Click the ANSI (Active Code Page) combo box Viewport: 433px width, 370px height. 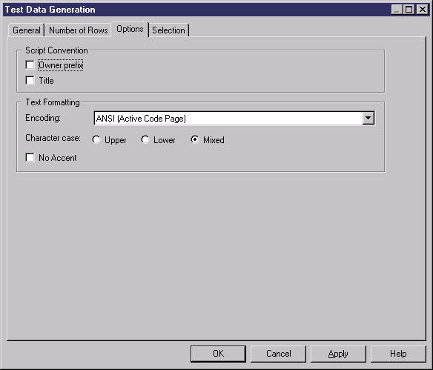pos(234,118)
